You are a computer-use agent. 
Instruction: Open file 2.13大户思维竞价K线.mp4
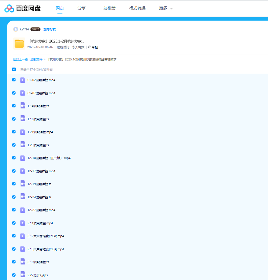(x=46, y=249)
